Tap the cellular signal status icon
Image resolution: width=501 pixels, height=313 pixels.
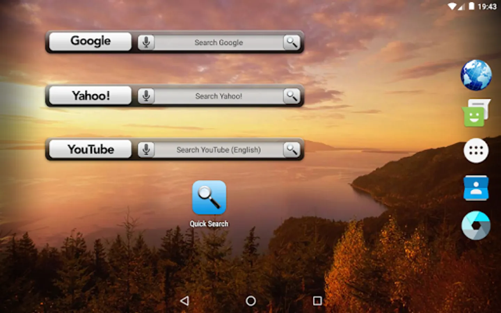coord(461,7)
